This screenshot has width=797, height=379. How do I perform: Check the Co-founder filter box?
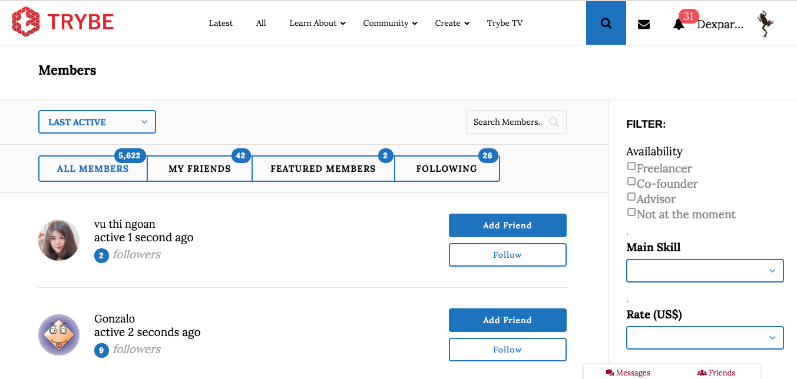click(631, 182)
